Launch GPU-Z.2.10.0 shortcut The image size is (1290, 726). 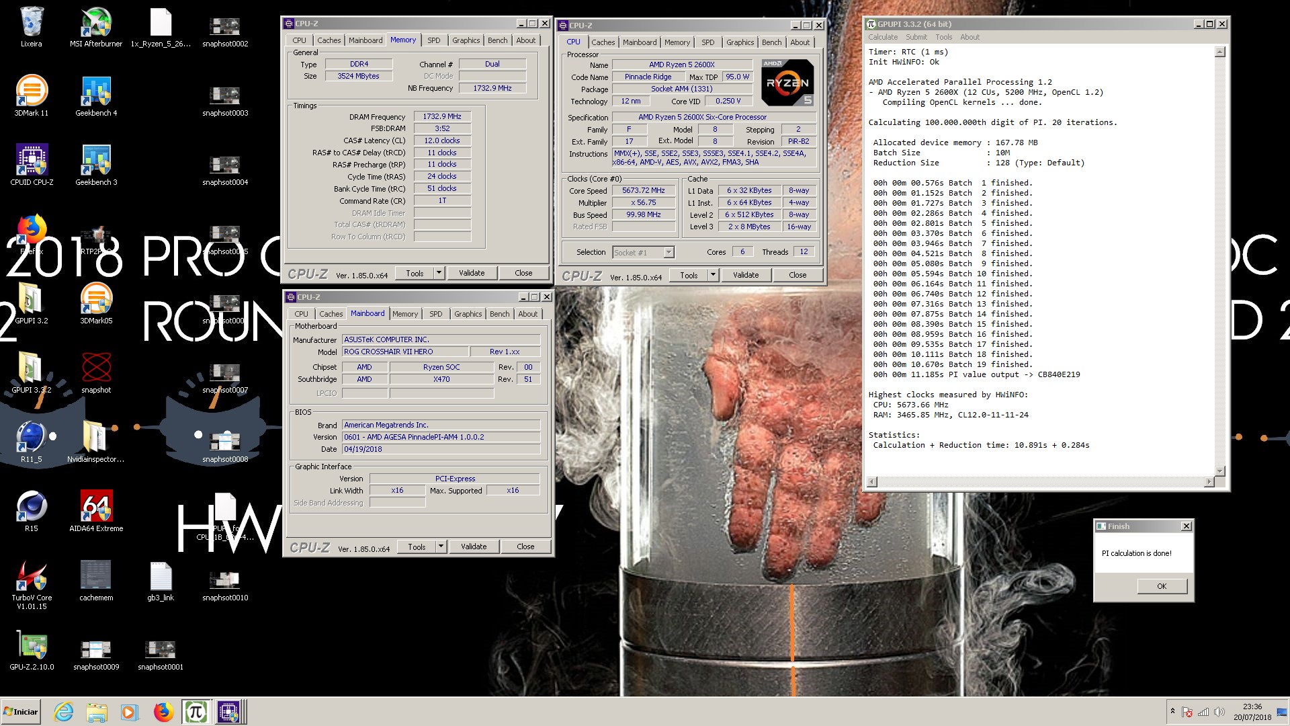tap(31, 650)
